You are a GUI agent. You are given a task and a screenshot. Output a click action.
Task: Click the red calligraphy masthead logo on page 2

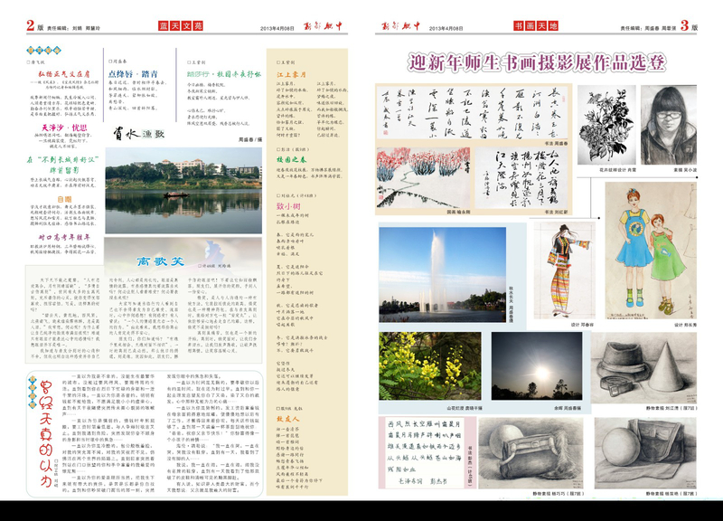pyautogui.click(x=324, y=26)
